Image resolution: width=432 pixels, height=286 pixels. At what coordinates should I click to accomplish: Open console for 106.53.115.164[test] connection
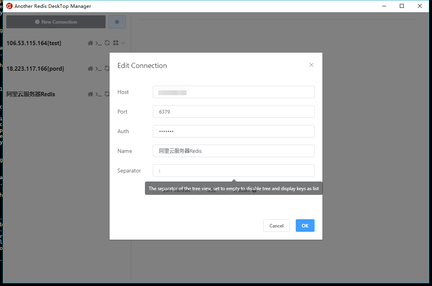99,43
